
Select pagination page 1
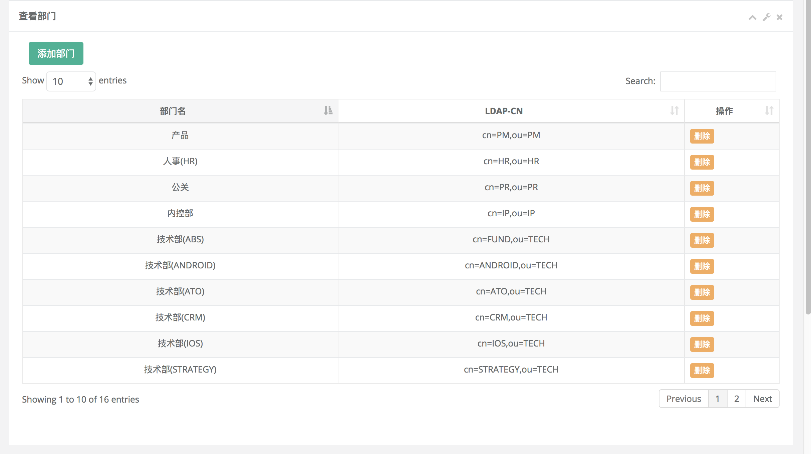click(x=718, y=399)
